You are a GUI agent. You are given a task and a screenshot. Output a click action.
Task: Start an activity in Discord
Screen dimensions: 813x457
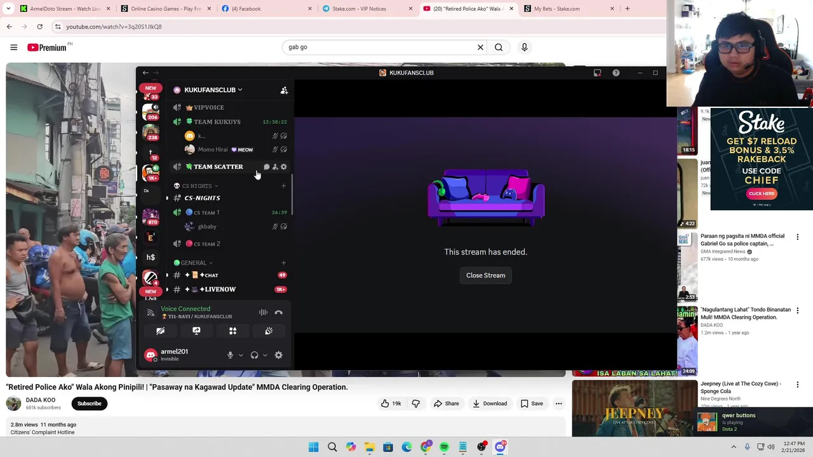pyautogui.click(x=232, y=331)
